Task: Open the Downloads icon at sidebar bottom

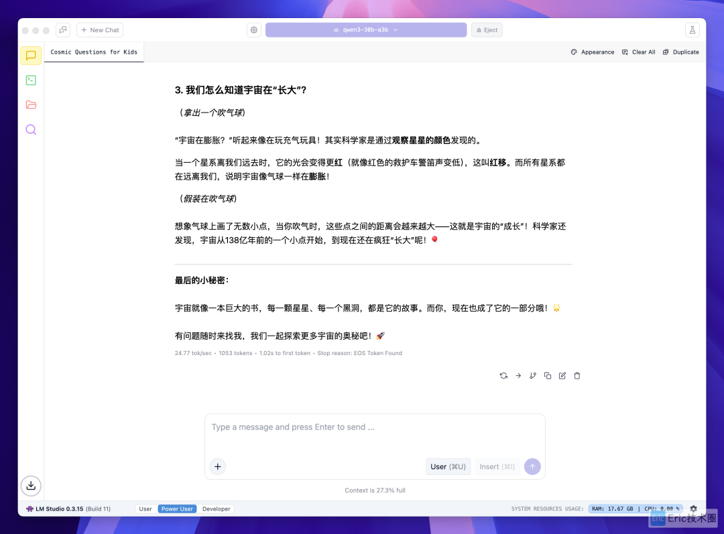Action: click(x=31, y=486)
